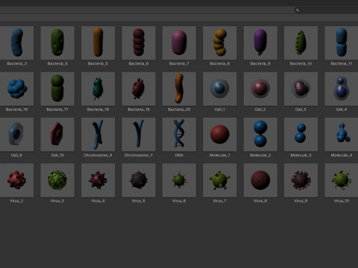
Task: Choose the Bacteria_7 pink capsule thumbnail
Action: point(179,43)
